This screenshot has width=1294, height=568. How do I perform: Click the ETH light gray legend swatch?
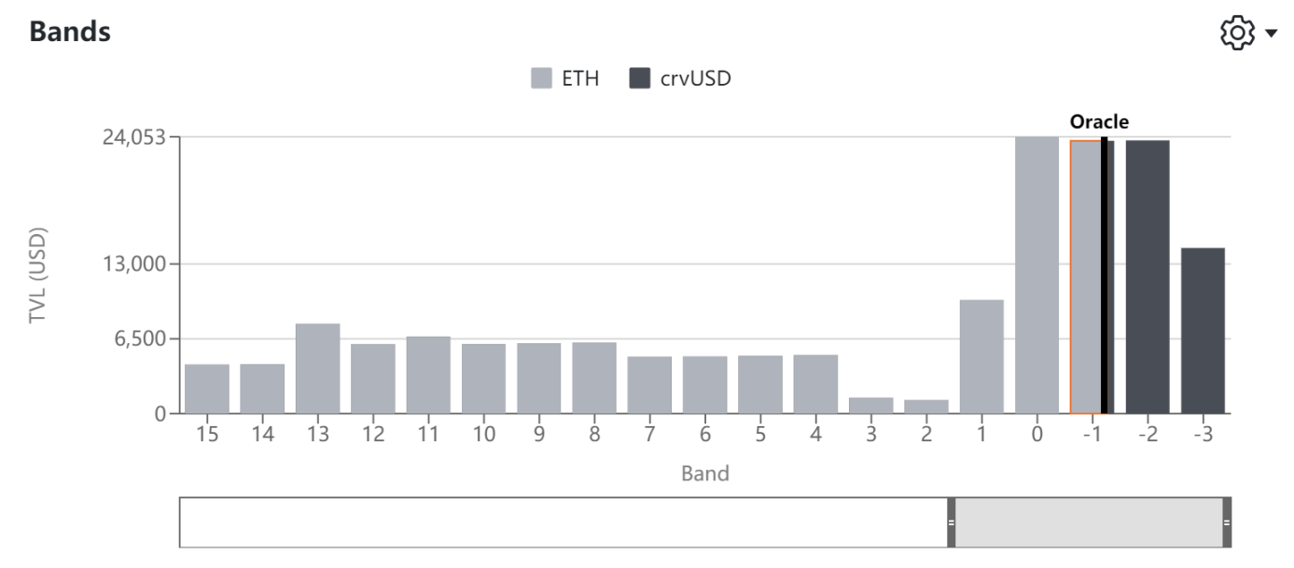point(542,78)
